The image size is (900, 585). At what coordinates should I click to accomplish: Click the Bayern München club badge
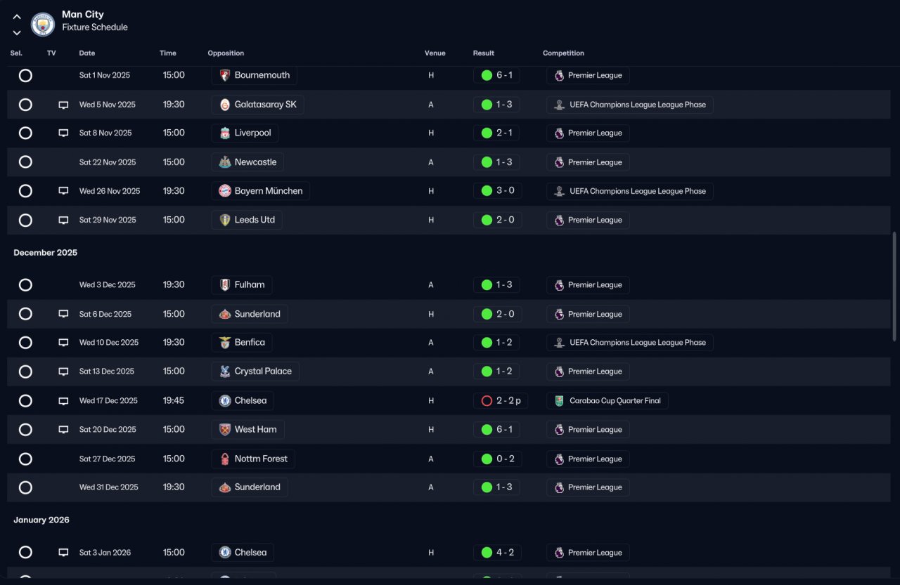(225, 191)
